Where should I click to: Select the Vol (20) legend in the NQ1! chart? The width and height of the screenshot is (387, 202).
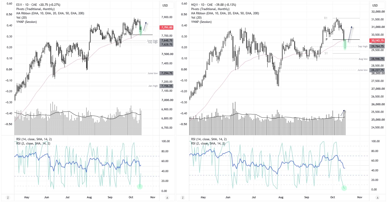pos(197,18)
